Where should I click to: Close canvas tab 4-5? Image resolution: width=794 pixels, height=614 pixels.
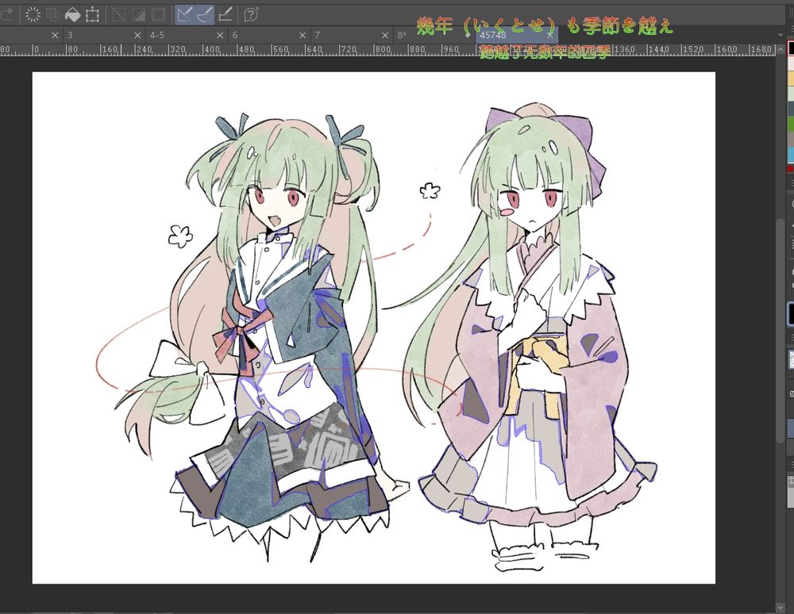[220, 36]
